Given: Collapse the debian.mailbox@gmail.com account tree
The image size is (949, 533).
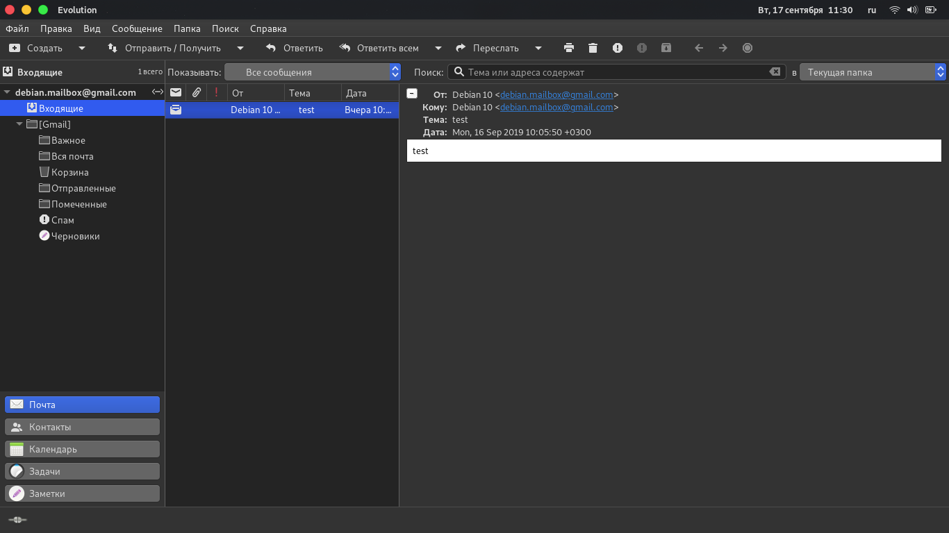Looking at the screenshot, I should point(8,92).
